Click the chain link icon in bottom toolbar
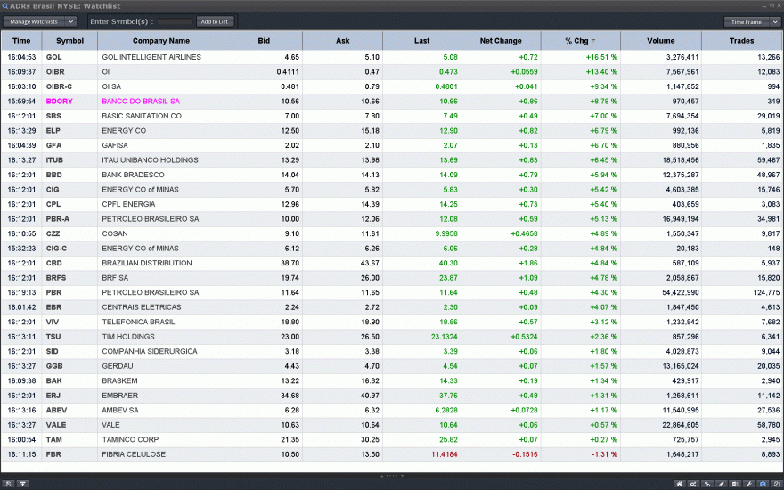 point(707,484)
